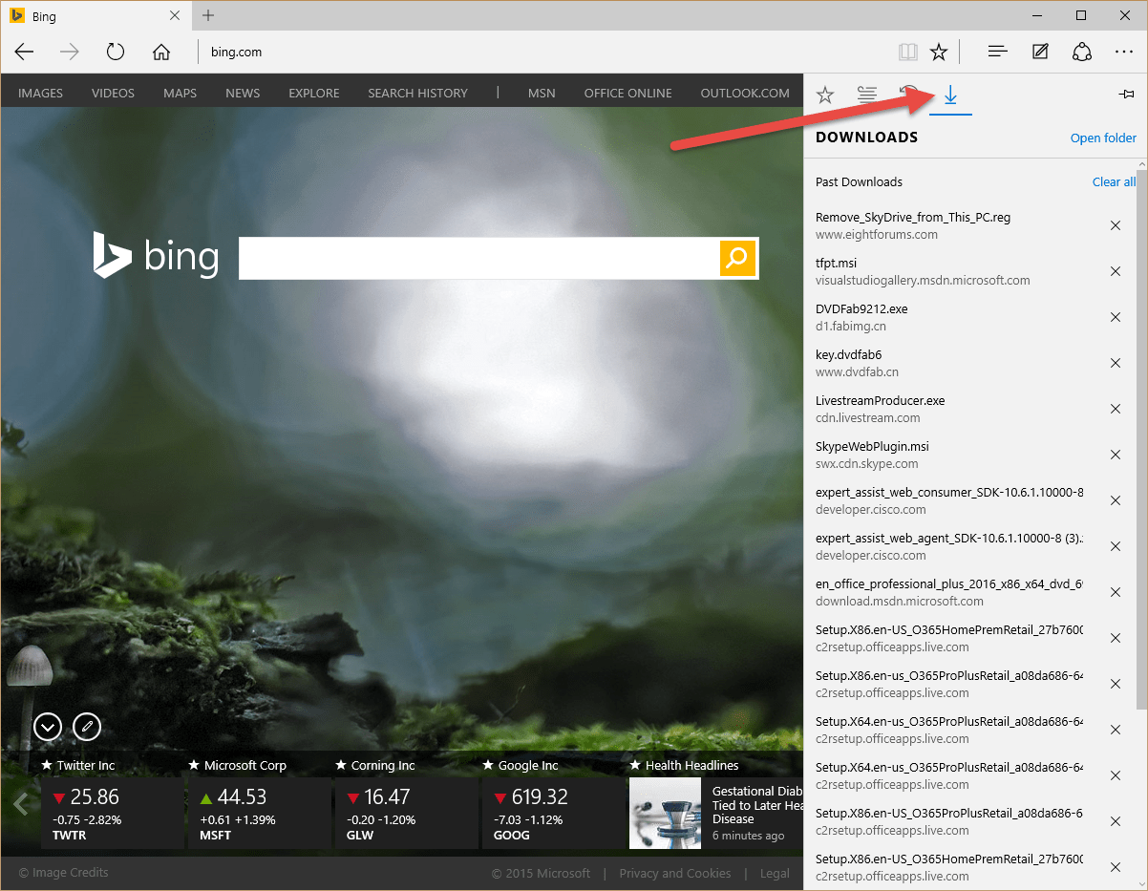
Task: Open Privacy and Cookies footer link
Action: coord(674,873)
